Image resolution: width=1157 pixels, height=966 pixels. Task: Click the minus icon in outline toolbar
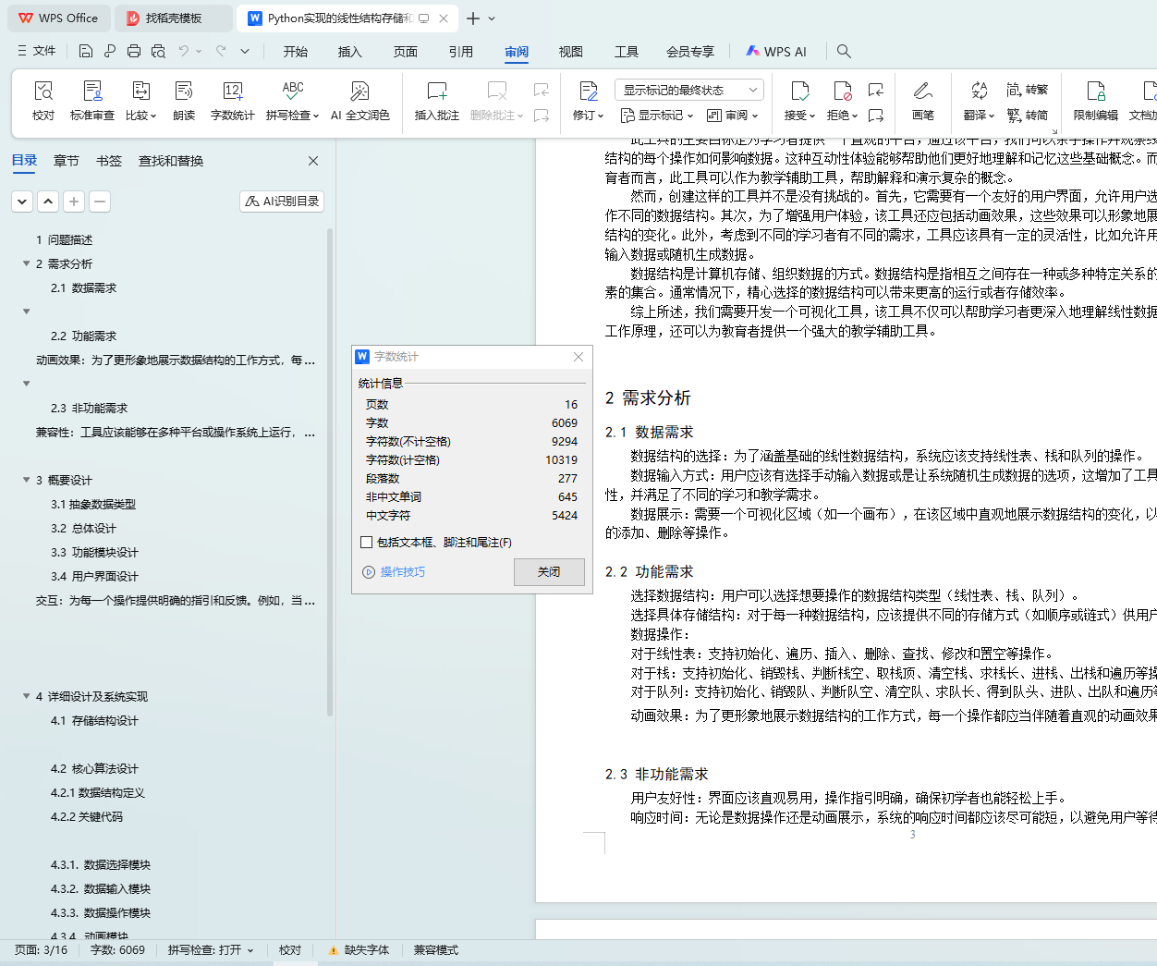(x=100, y=201)
